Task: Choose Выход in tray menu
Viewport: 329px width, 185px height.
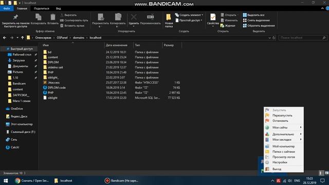Action: pyautogui.click(x=284, y=169)
